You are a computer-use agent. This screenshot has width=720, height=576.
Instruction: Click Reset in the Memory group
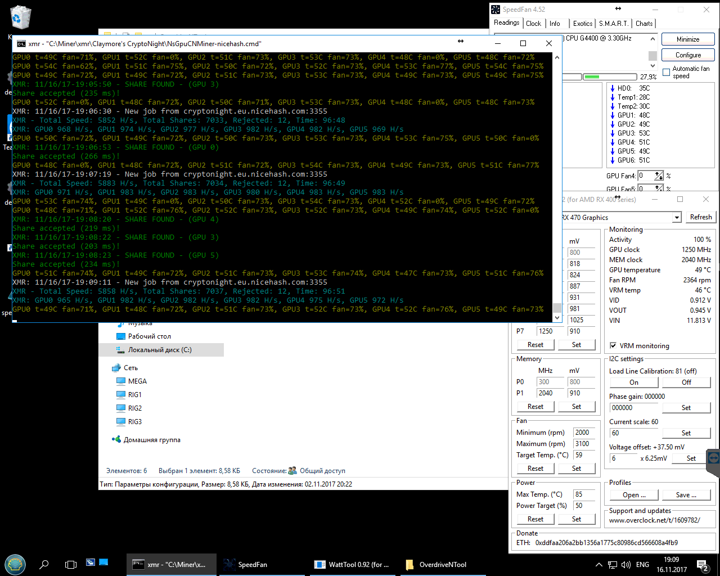coord(535,407)
